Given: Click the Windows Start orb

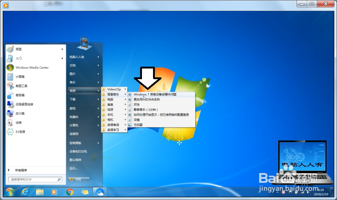Looking at the screenshot, I should tap(10, 192).
